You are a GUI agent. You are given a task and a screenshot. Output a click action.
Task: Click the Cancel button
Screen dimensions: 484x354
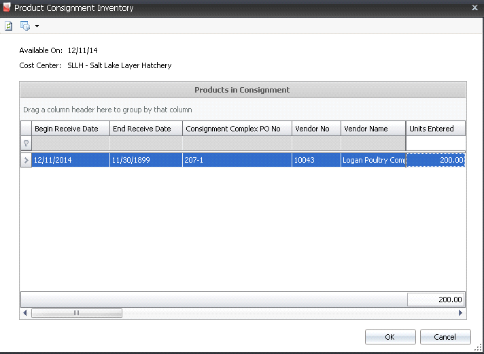click(x=445, y=337)
